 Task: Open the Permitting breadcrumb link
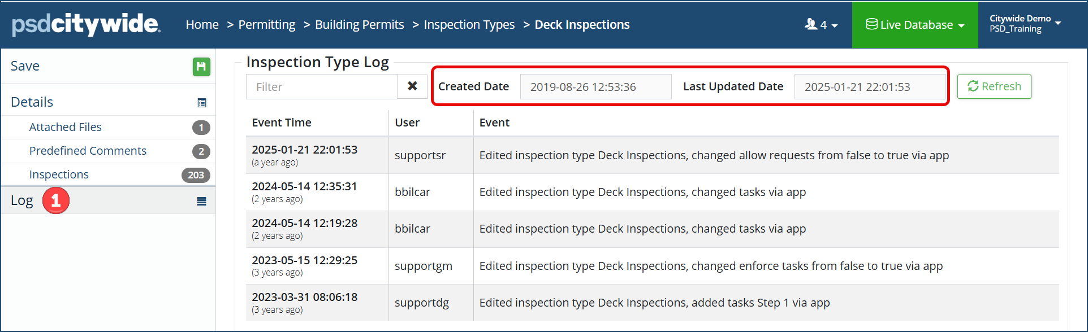pos(267,25)
